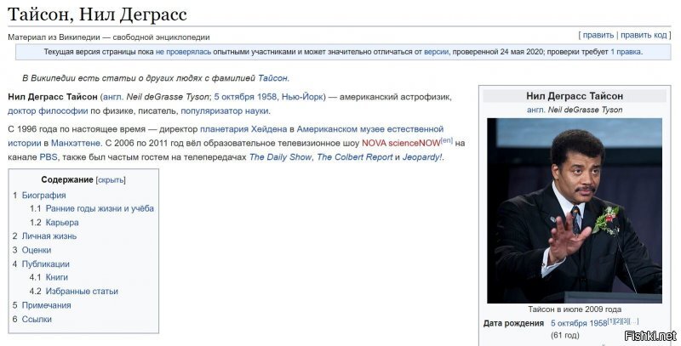Image resolution: width=681 pixels, height=346 pixels.
Task: Click the article title 'Тайсон, Нил Деграсс'
Action: click(x=97, y=14)
